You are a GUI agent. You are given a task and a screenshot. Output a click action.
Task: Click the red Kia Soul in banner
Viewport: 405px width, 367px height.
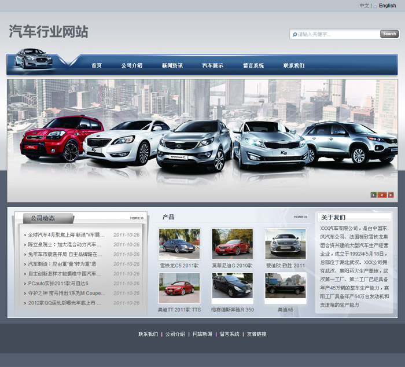tap(62, 138)
